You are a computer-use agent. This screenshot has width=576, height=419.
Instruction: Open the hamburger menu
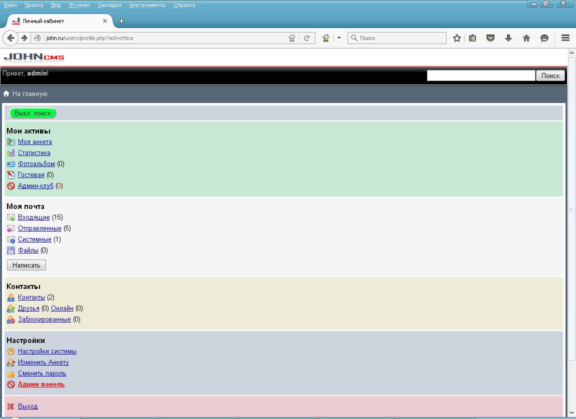point(565,38)
